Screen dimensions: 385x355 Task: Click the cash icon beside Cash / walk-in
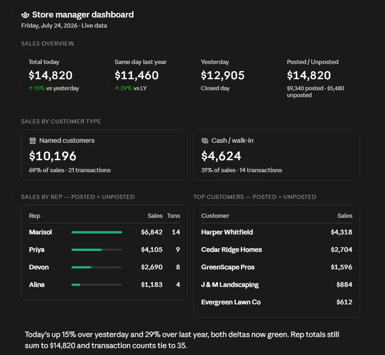click(x=205, y=141)
